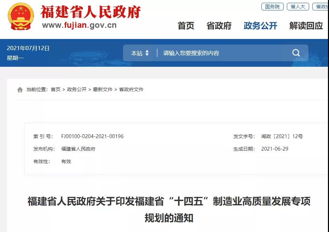Click inside the search input field
The width and height of the screenshot is (329, 232).
pyautogui.click(x=209, y=53)
